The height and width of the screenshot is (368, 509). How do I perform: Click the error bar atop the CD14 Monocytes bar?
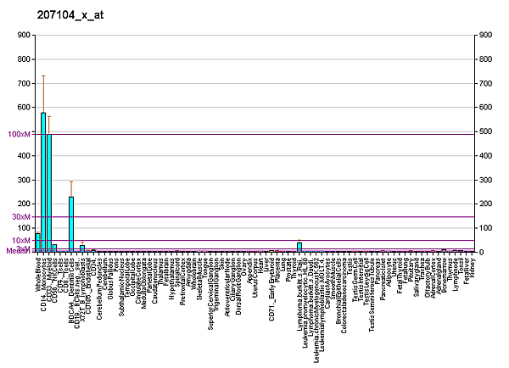click(43, 93)
